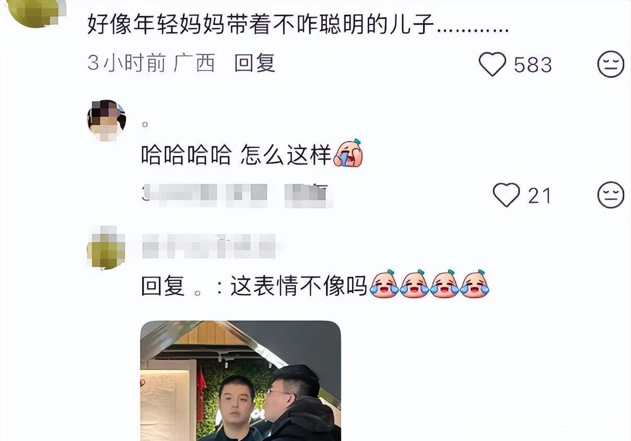Like the top comment with 583 likes
This screenshot has width=631, height=441.
[x=493, y=64]
